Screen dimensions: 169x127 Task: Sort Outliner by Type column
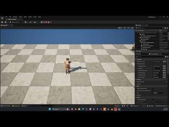coord(160,31)
